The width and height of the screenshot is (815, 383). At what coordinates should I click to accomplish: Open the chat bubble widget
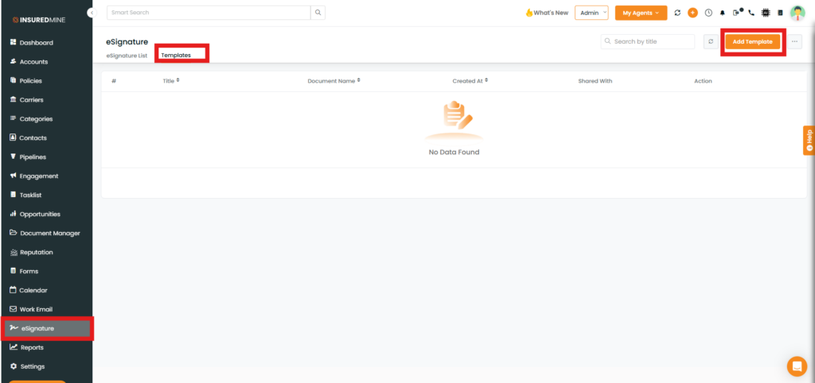coord(796,366)
